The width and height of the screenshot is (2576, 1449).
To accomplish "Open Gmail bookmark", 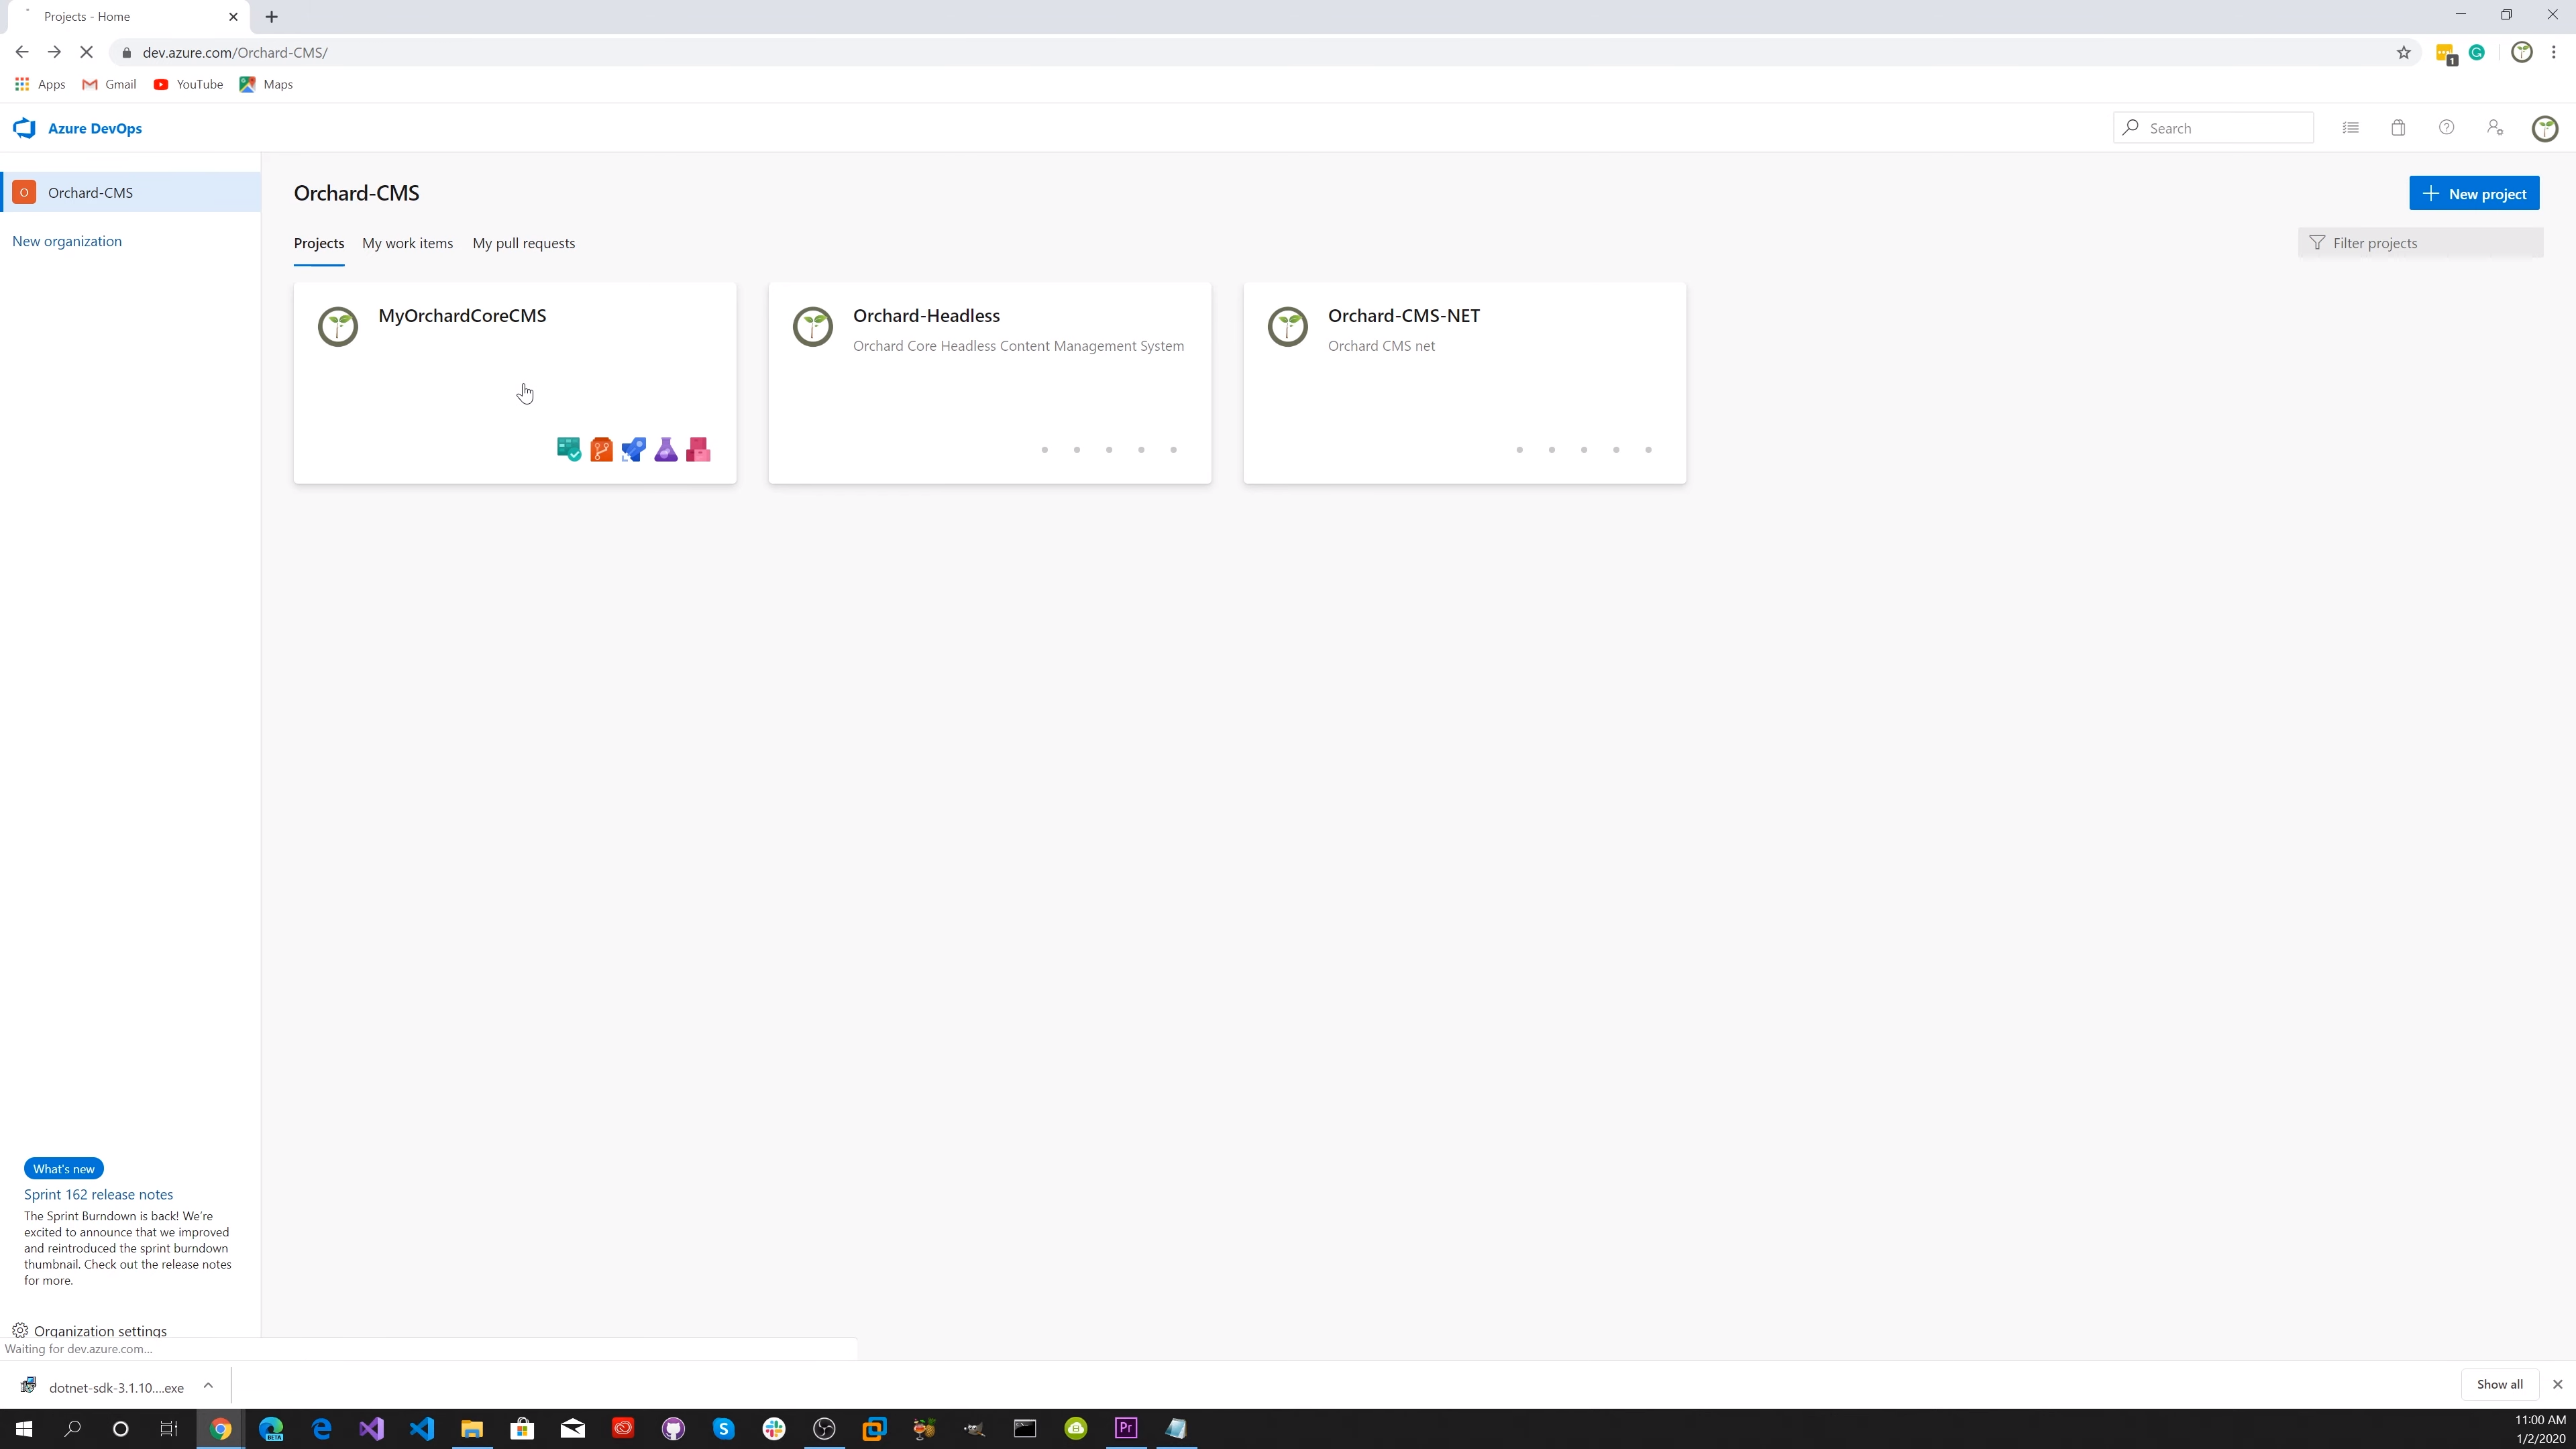I will click(109, 84).
